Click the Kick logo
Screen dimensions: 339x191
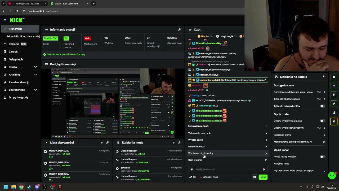[17, 20]
